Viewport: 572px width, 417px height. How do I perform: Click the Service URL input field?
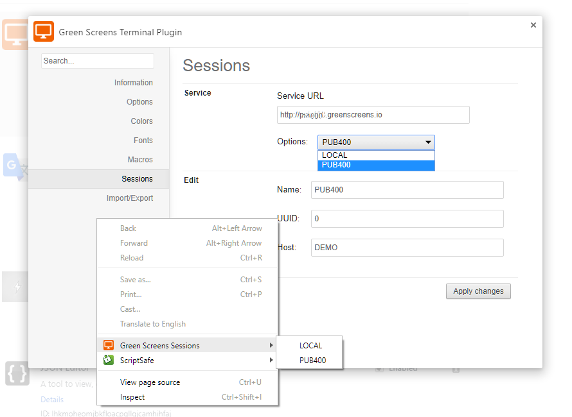pos(373,115)
